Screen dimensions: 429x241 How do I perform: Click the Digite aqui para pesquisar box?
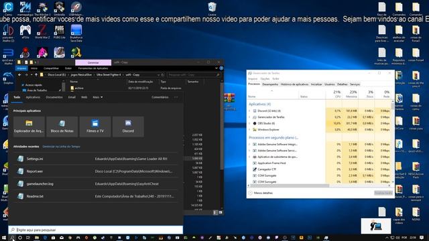click(95, 230)
